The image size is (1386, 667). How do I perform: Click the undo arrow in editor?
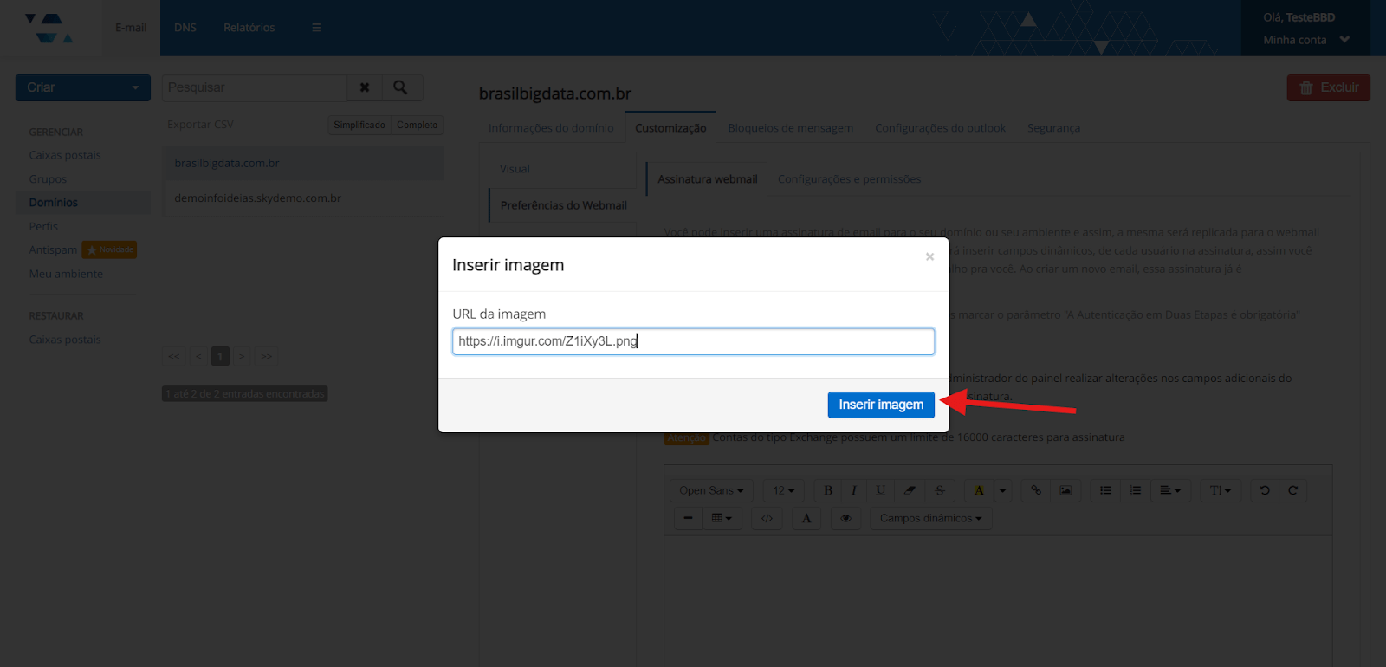click(1265, 490)
